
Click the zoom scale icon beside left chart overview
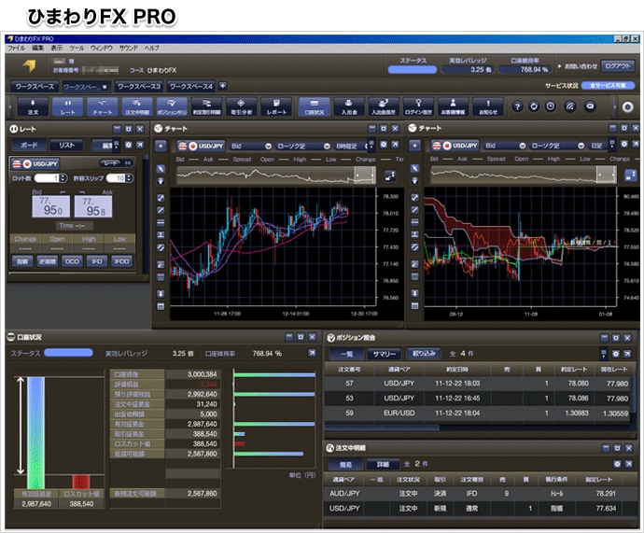[390, 175]
